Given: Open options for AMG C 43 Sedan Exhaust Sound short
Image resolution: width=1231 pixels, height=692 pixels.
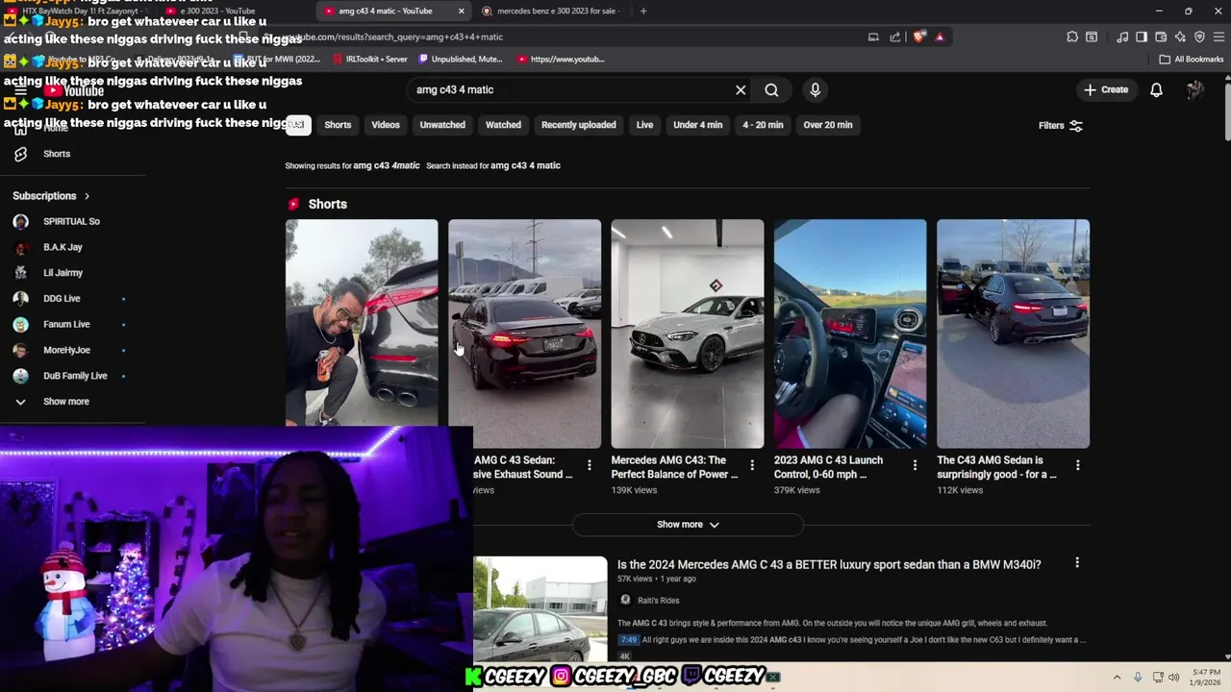Looking at the screenshot, I should point(589,465).
